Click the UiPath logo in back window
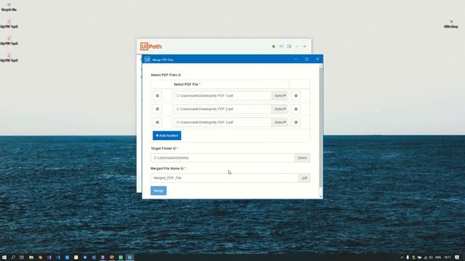Image resolution: width=465 pixels, height=261 pixels. pyautogui.click(x=151, y=46)
